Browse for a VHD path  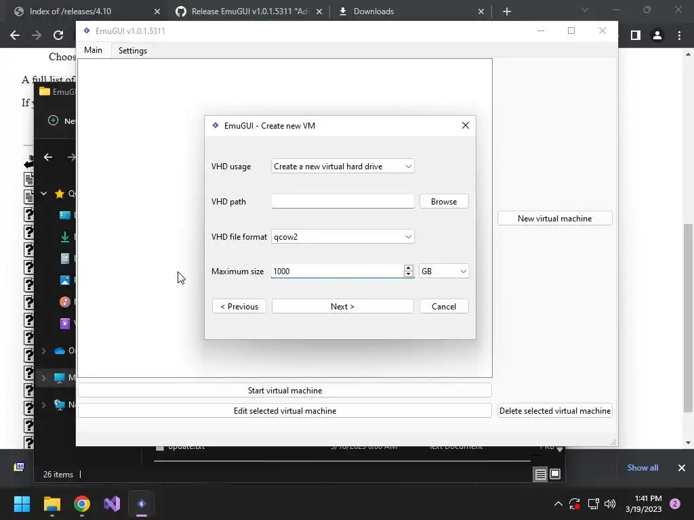[x=444, y=201]
